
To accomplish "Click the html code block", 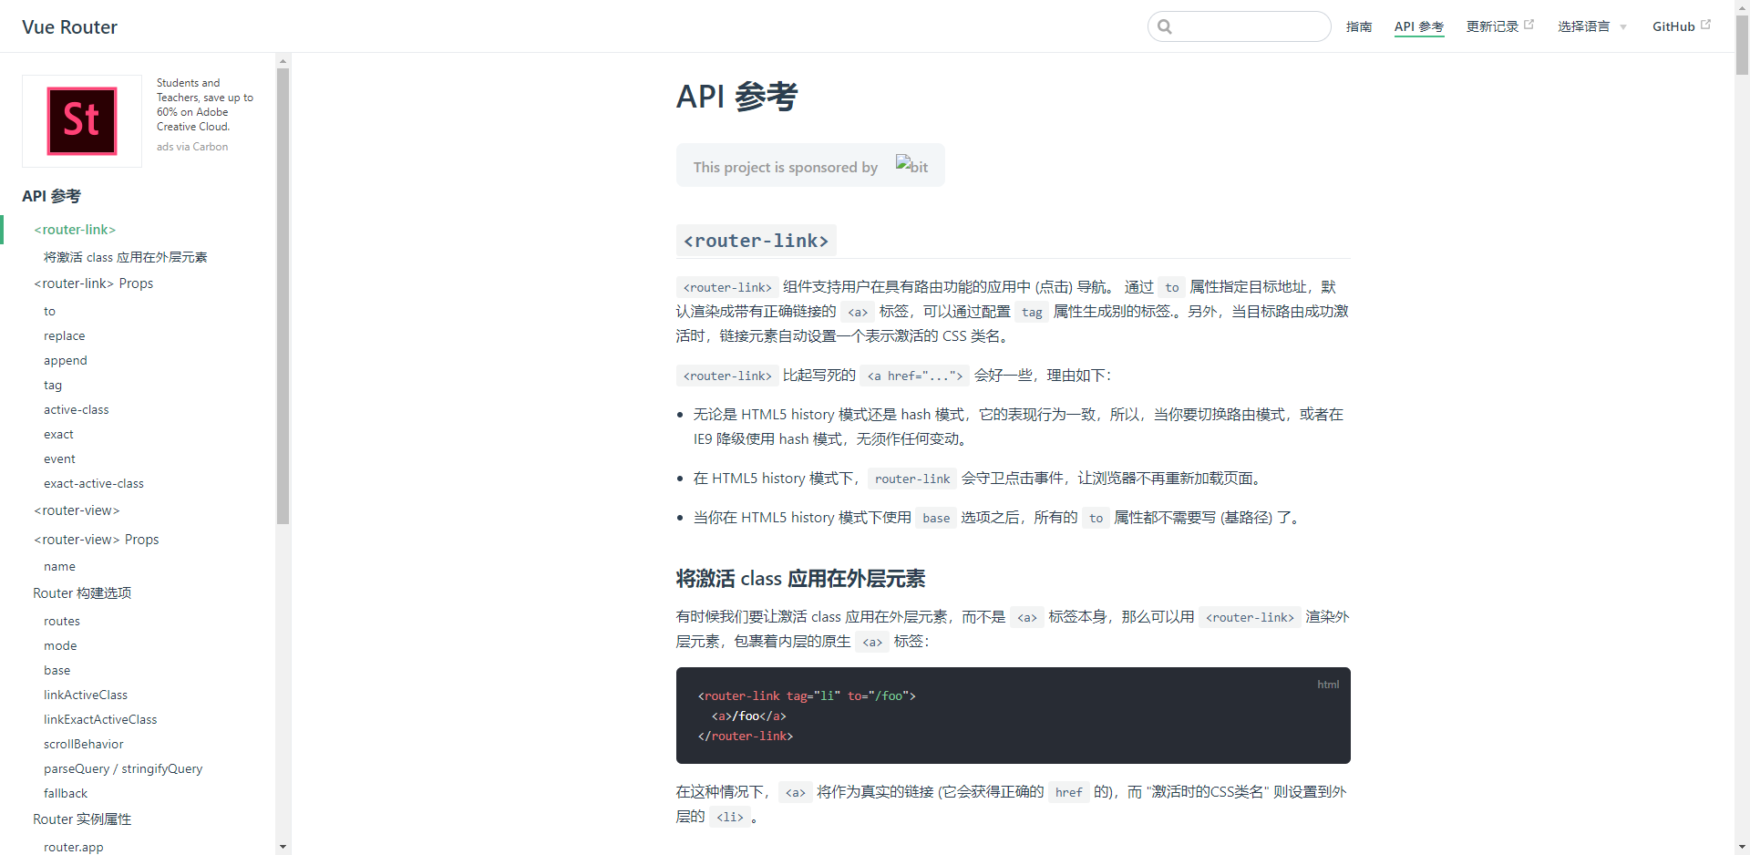I will pos(1014,716).
